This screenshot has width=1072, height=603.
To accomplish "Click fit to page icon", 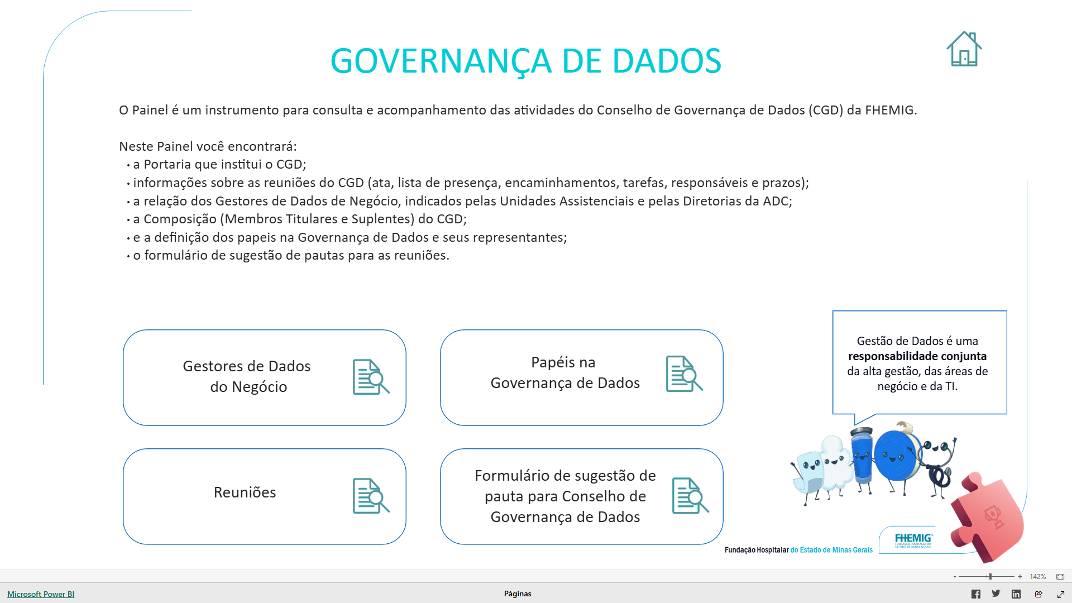I will 1060,577.
